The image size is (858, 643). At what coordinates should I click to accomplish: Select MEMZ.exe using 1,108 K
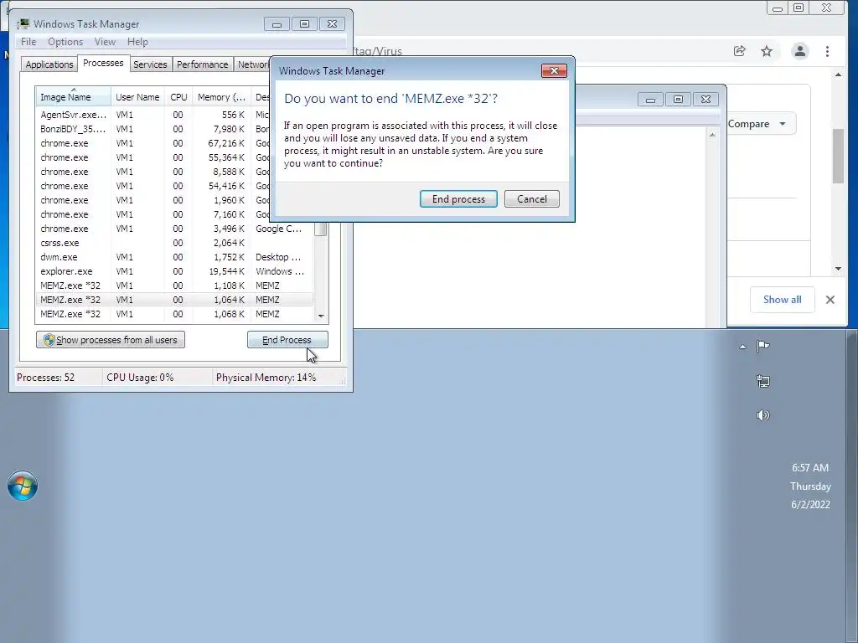(x=174, y=285)
